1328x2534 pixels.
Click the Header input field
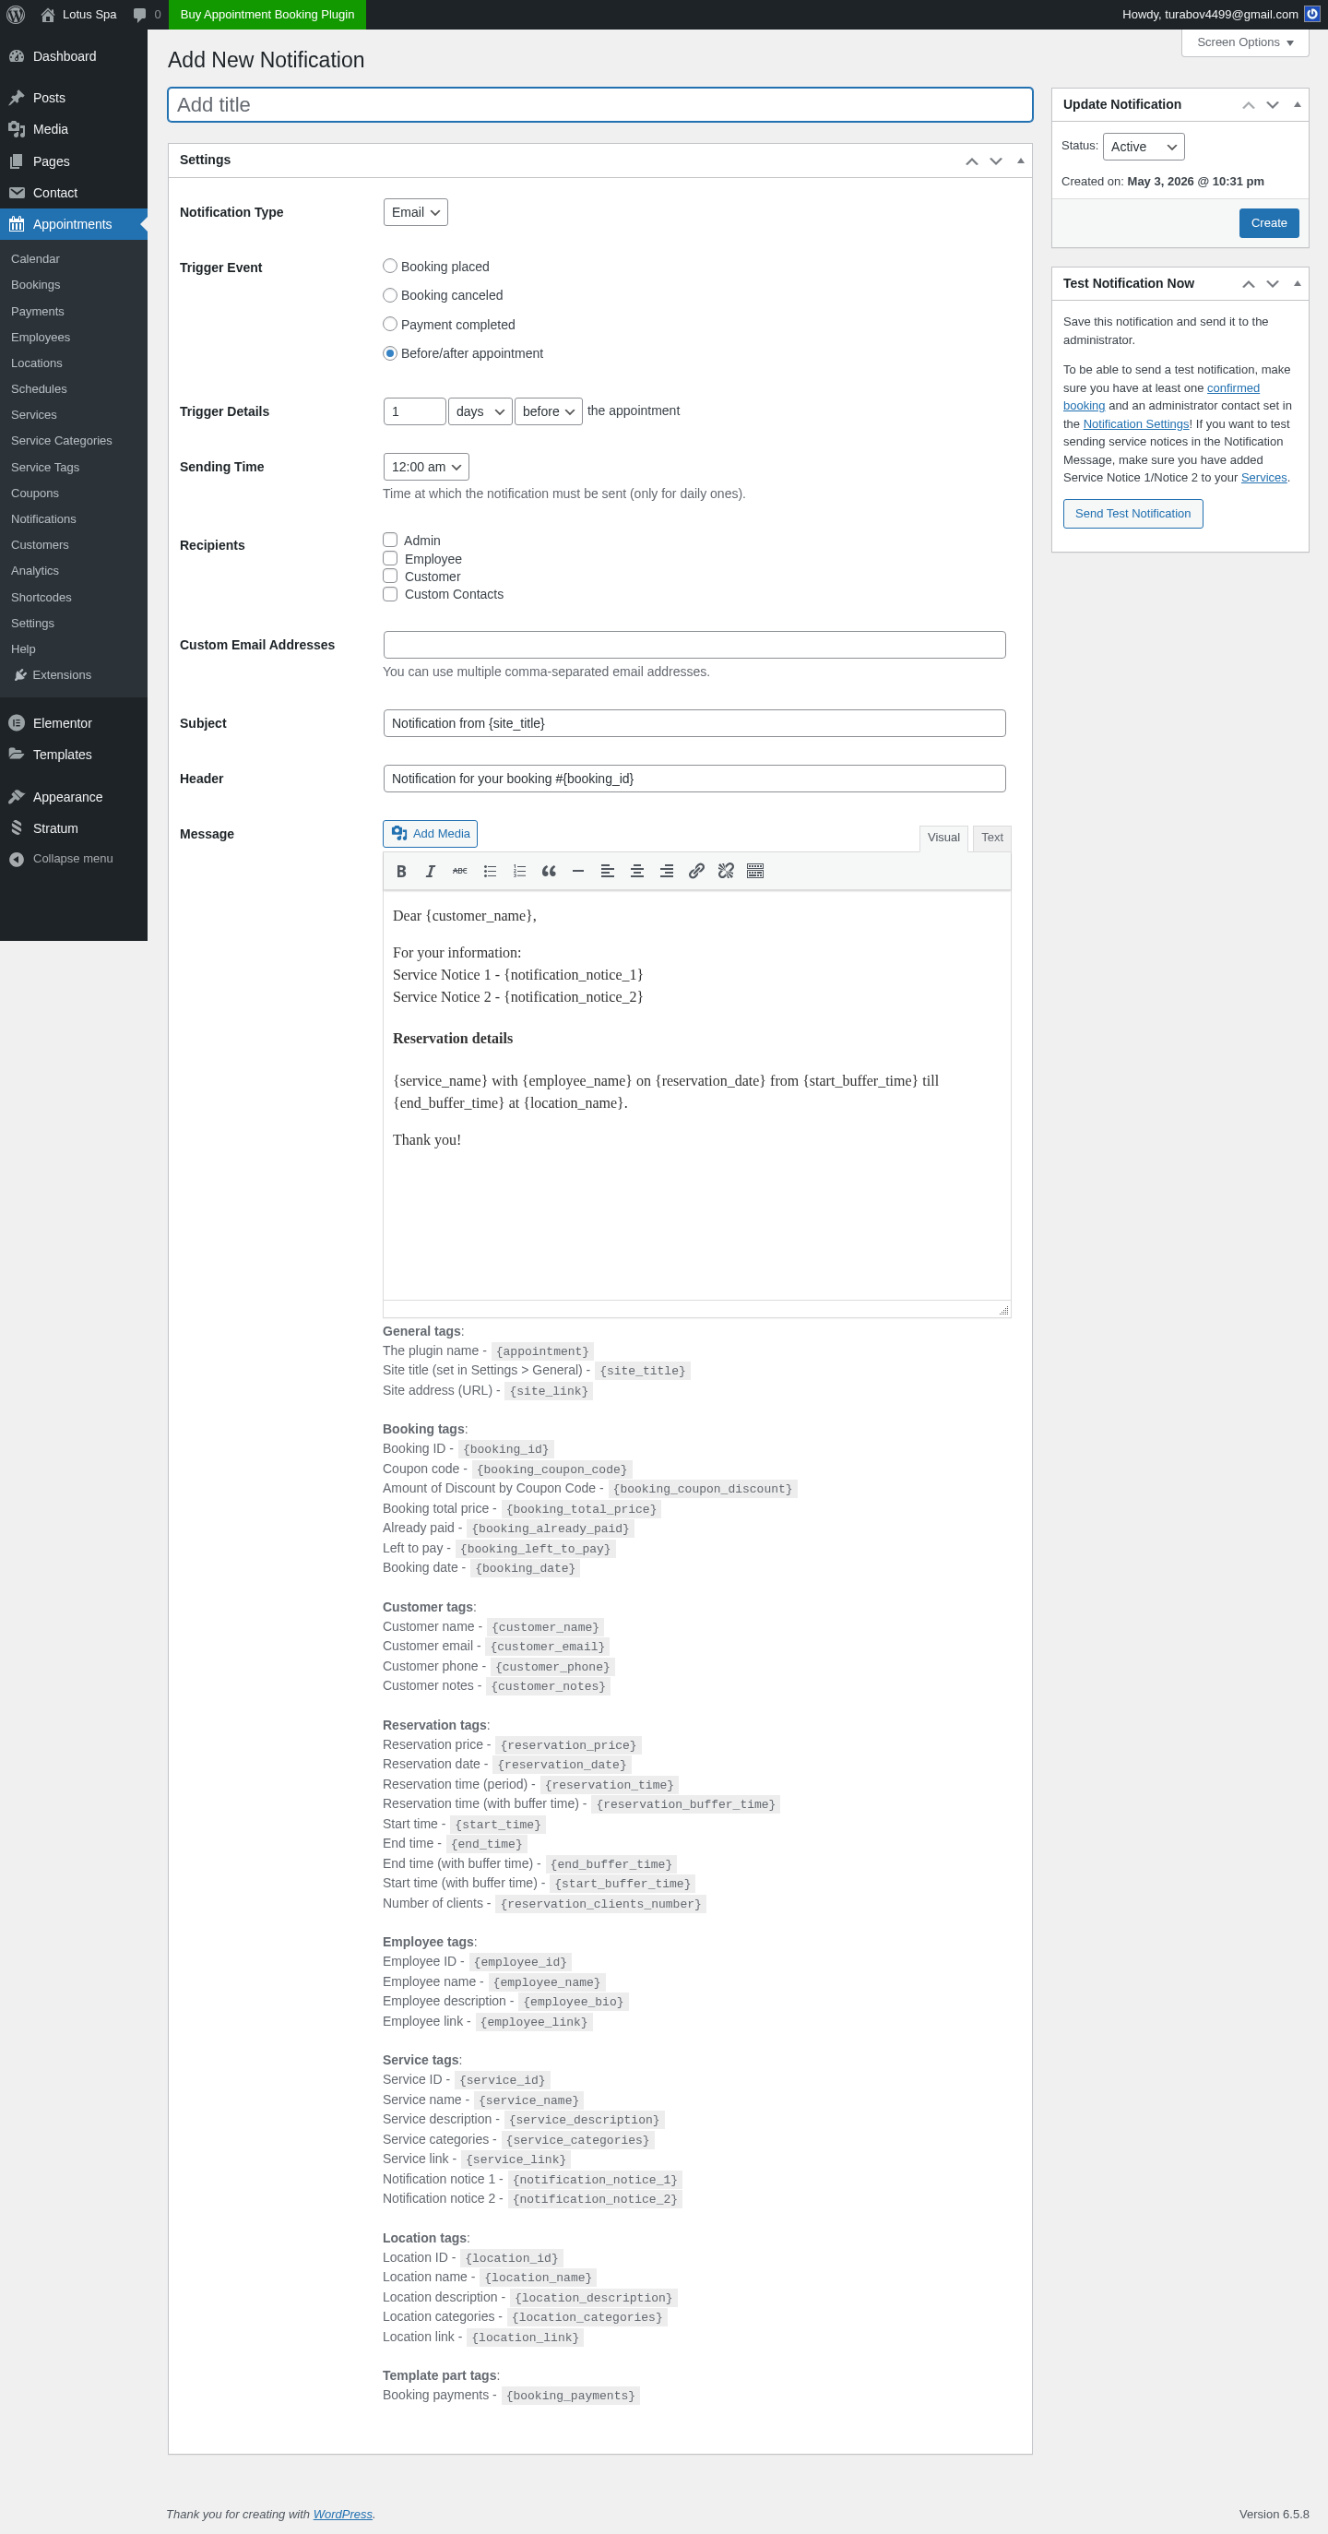[694, 779]
